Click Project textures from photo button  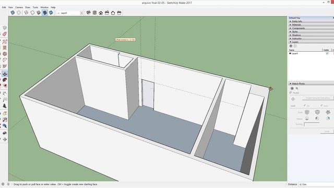318,98
